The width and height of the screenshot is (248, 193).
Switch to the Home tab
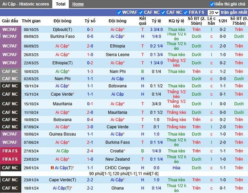coord(78,4)
